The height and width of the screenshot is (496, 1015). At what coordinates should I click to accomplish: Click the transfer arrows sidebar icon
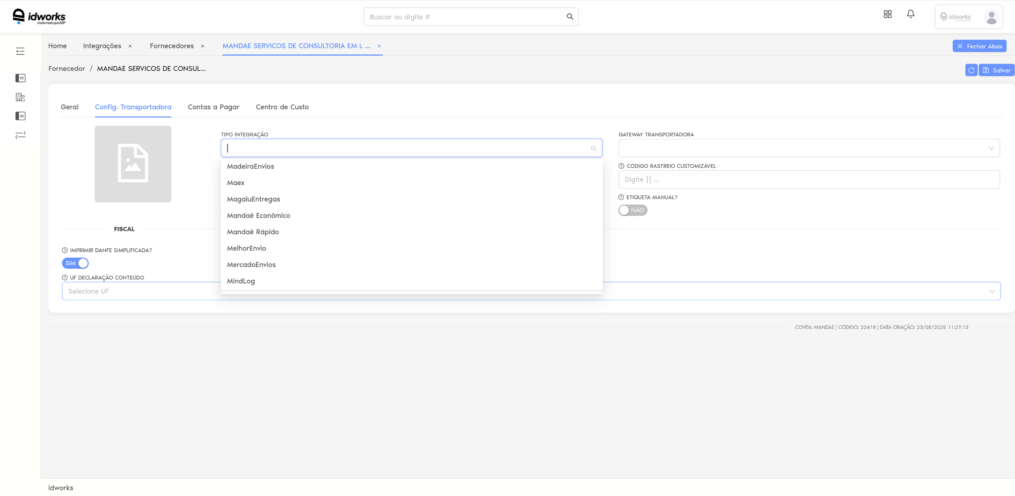click(20, 135)
